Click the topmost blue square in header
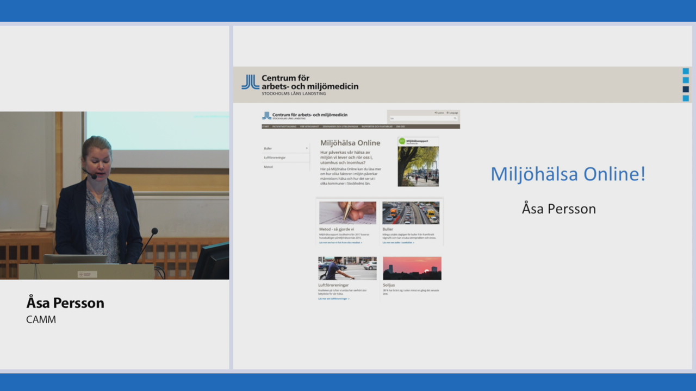 (x=686, y=71)
